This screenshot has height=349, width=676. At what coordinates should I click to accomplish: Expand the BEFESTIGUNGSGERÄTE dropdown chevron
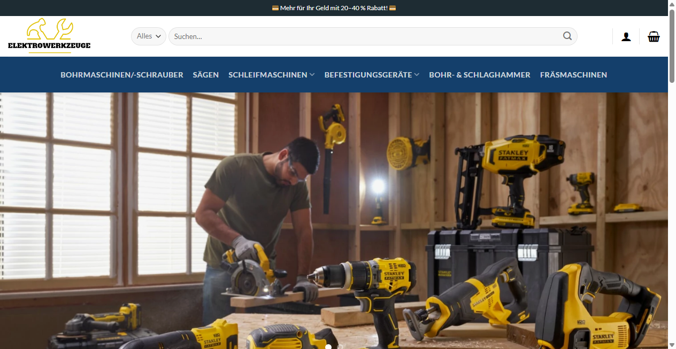coord(417,75)
